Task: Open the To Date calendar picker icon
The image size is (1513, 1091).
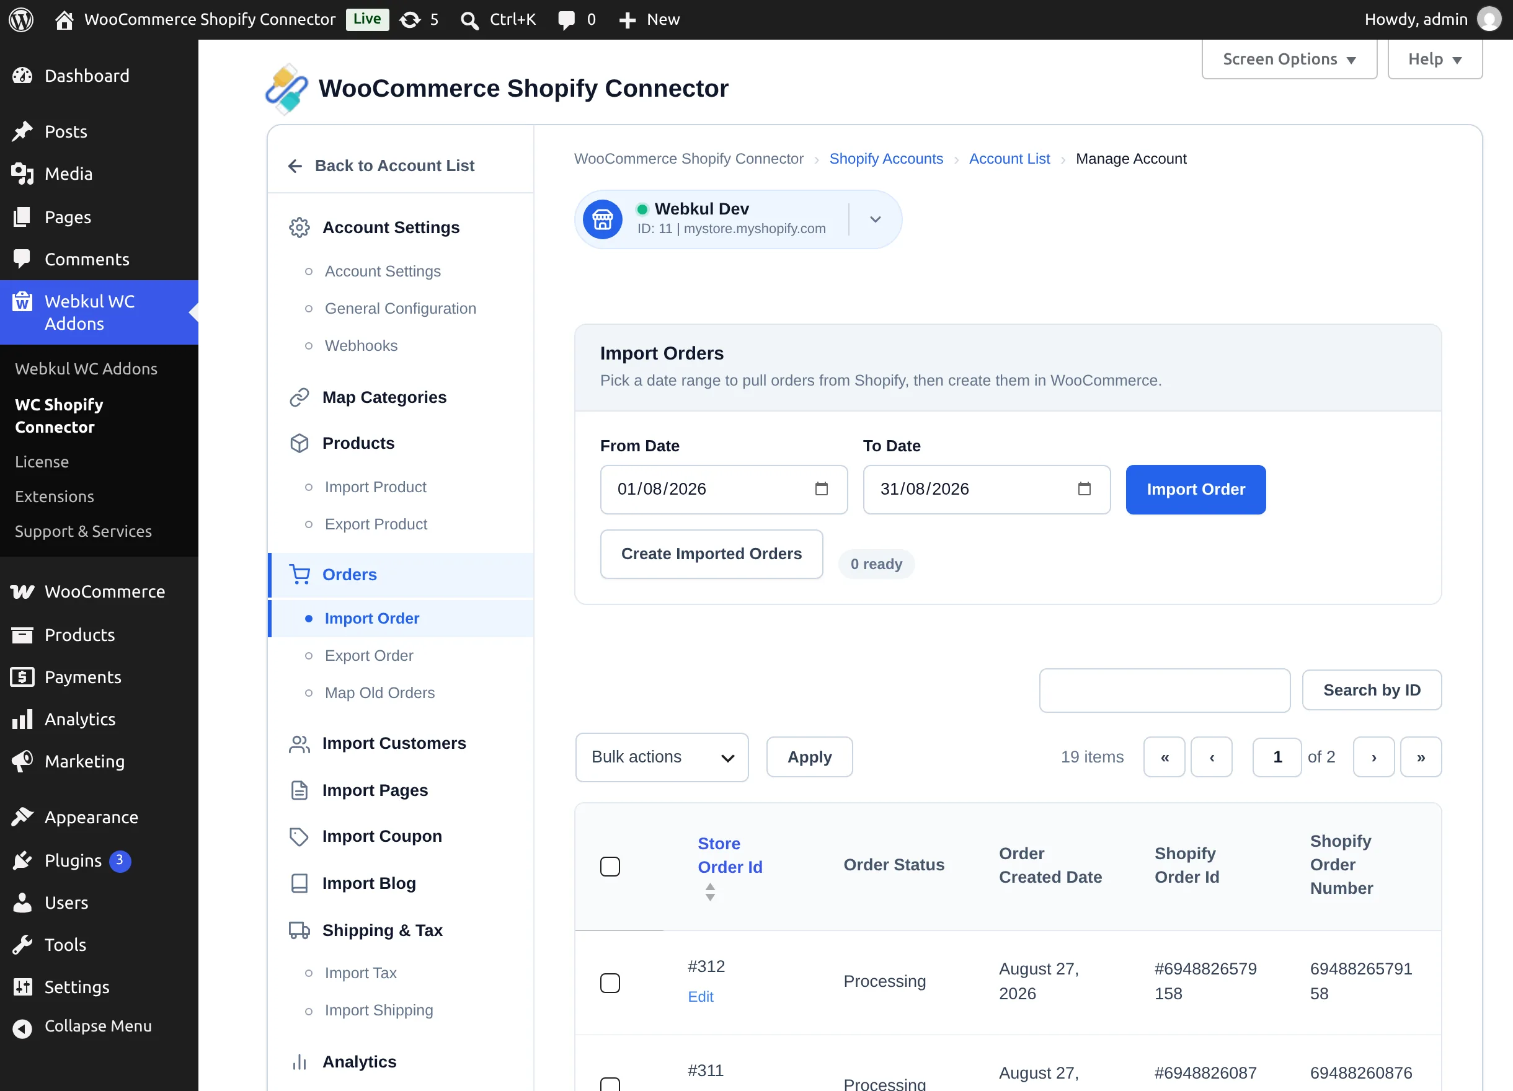Action: coord(1084,489)
